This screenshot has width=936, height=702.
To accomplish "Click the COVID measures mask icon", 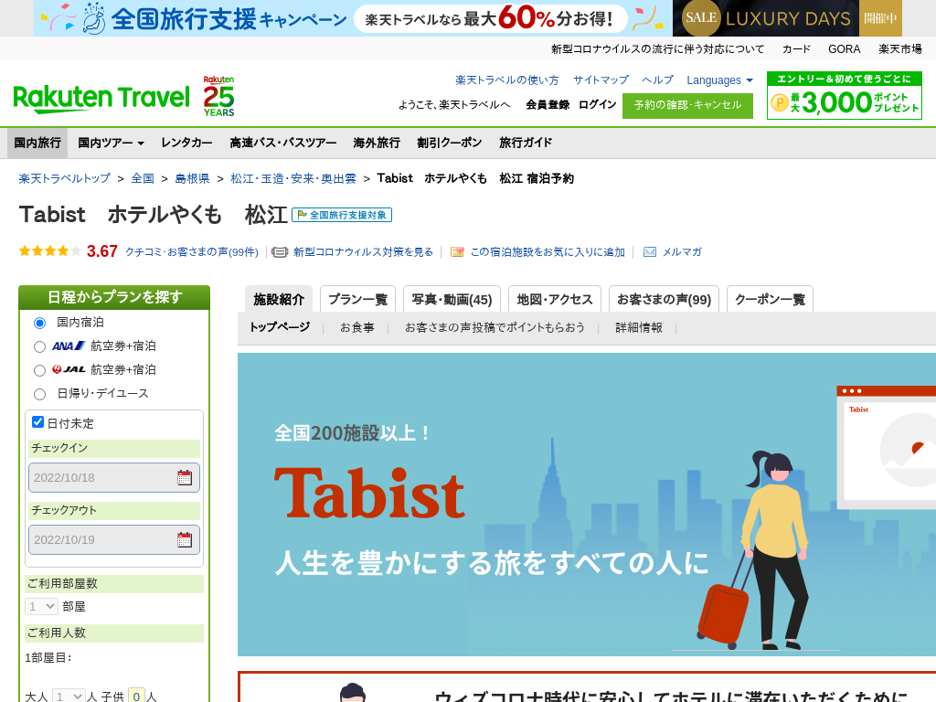I will tap(280, 252).
